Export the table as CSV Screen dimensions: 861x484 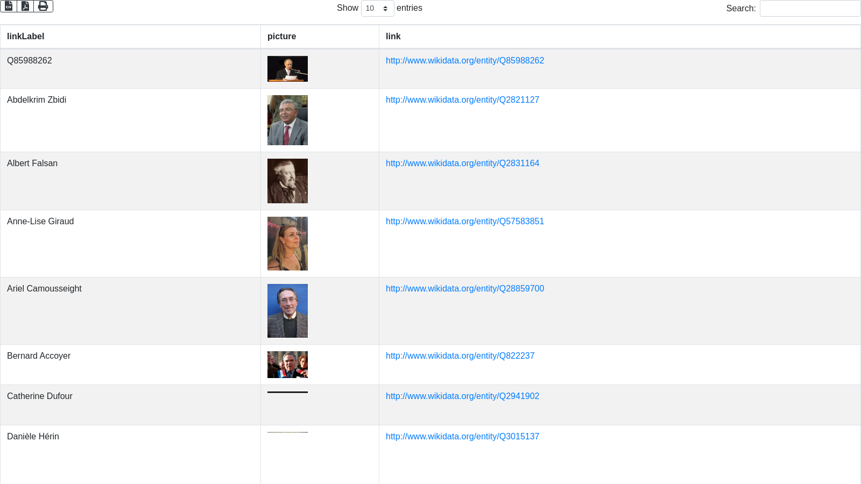click(x=9, y=6)
